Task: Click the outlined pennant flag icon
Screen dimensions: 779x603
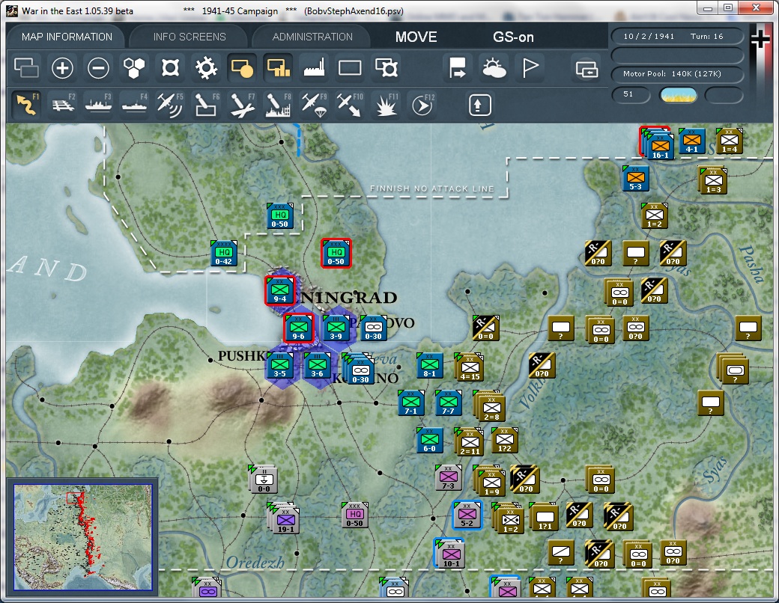Action: pyautogui.click(x=530, y=67)
